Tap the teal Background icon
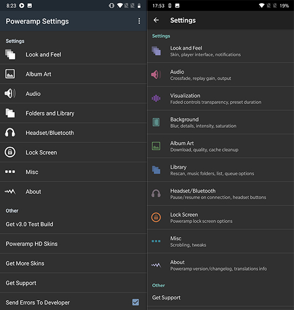The image size is (294, 310). (156, 122)
